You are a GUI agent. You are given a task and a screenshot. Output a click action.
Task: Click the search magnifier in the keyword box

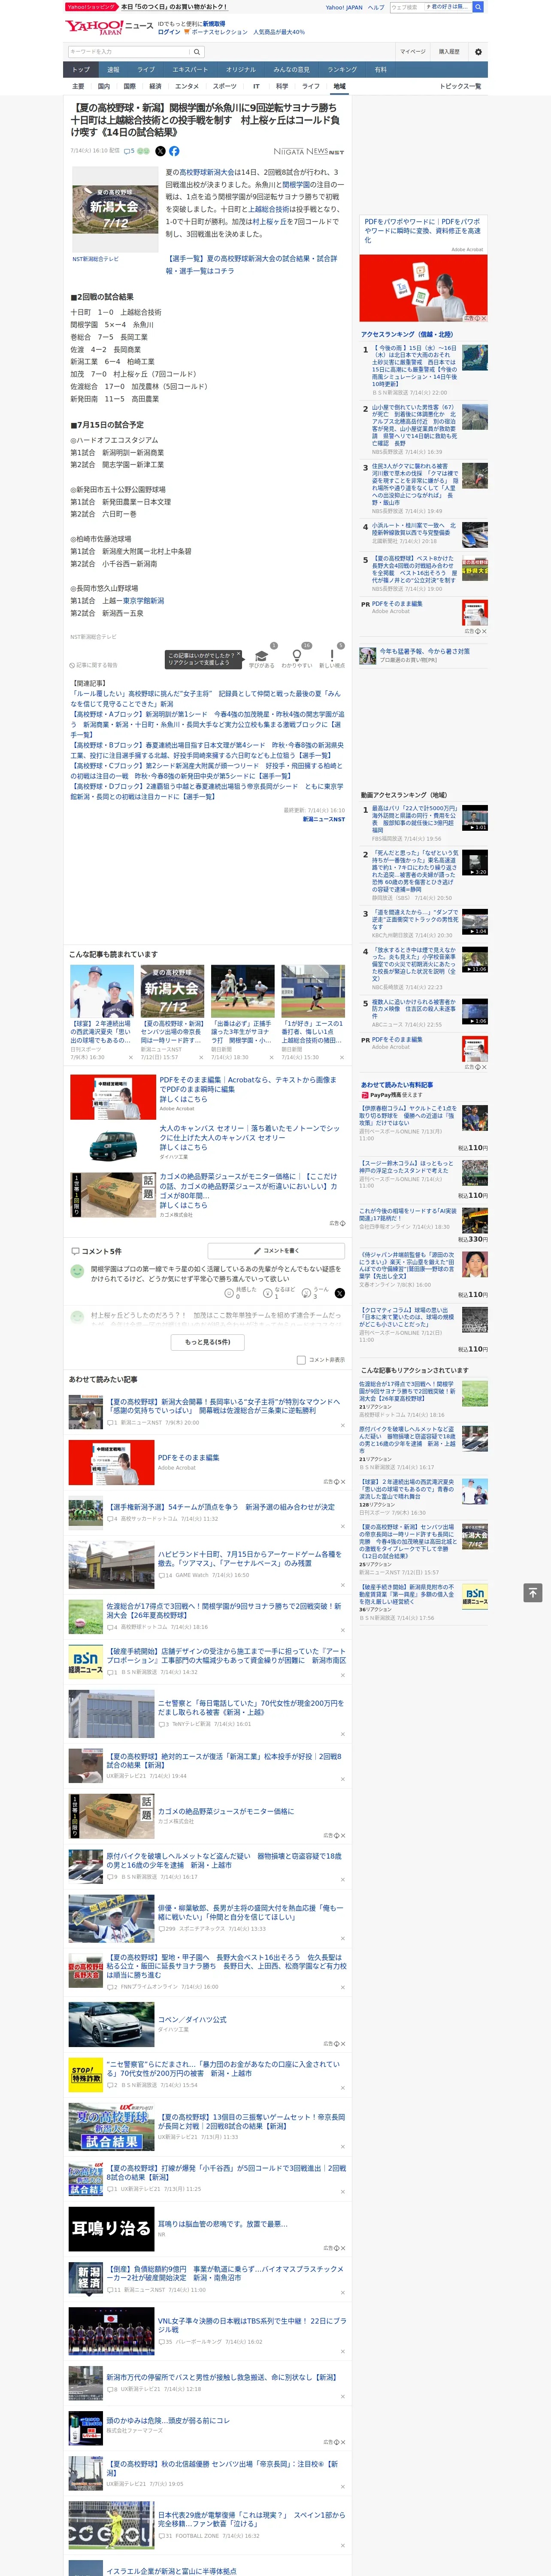[x=197, y=51]
